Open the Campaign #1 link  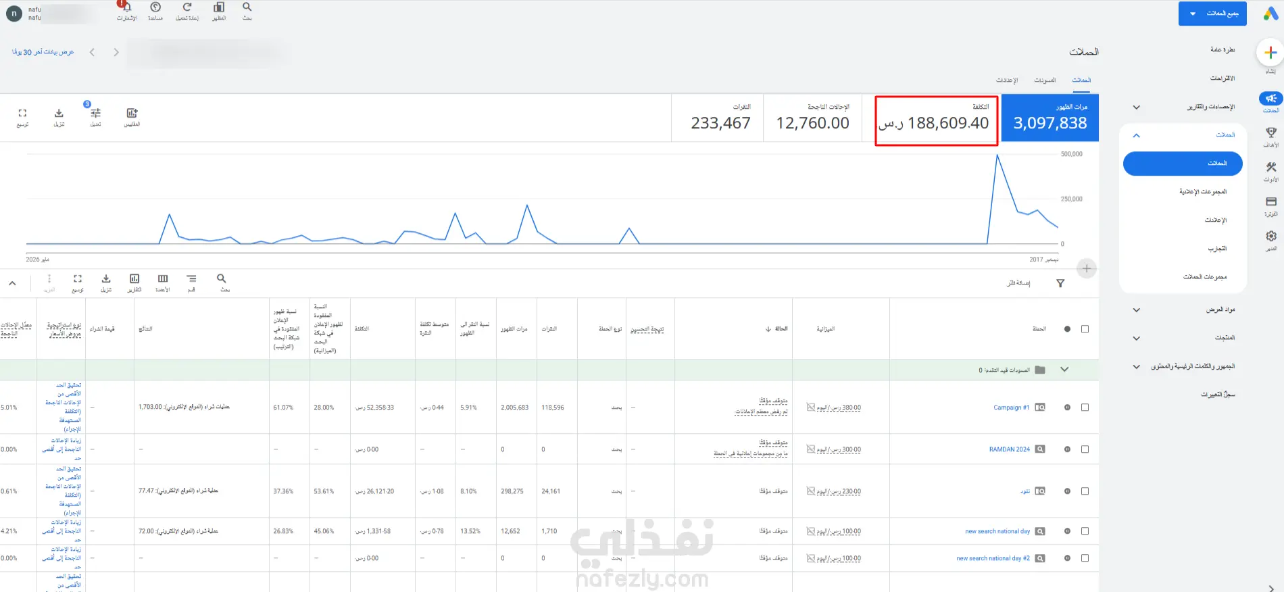(x=1011, y=408)
